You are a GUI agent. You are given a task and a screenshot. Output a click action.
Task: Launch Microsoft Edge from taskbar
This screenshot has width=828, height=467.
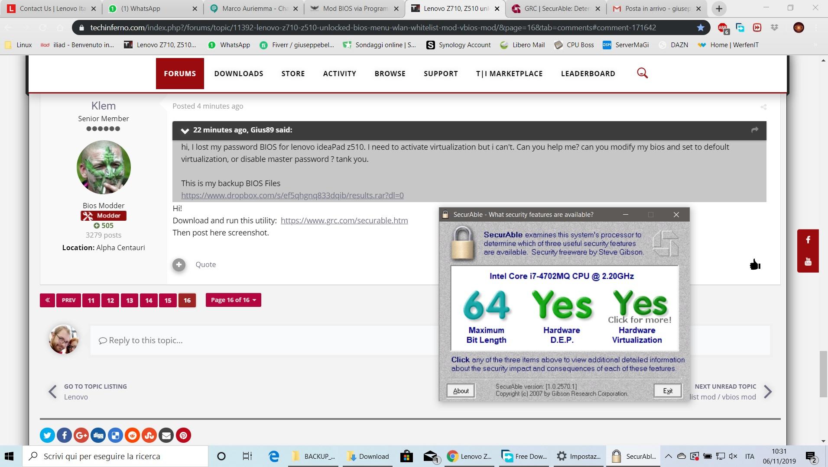tap(273, 456)
